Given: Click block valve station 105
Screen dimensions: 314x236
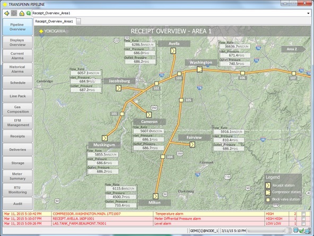Looking at the screenshot, I should click(x=181, y=100).
